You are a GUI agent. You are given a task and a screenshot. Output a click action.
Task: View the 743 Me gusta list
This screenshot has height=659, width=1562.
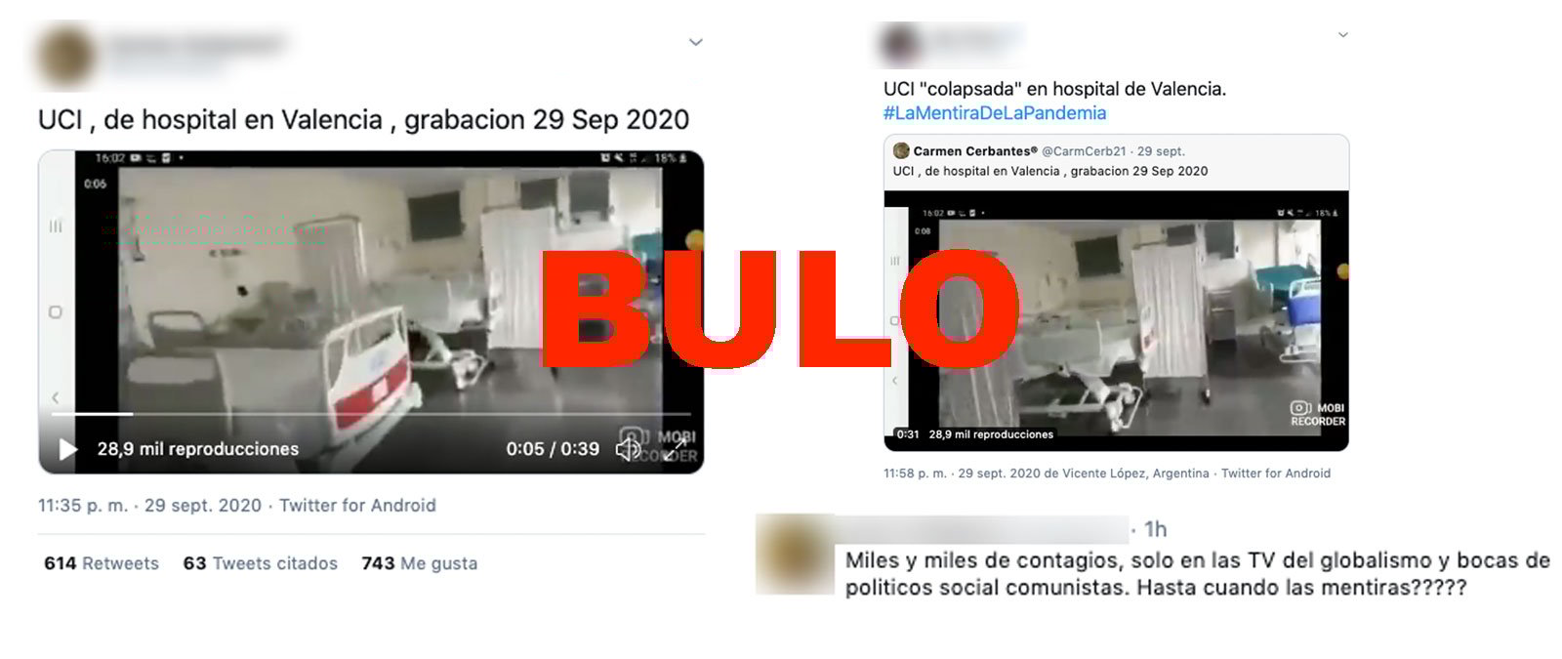pos(420,563)
